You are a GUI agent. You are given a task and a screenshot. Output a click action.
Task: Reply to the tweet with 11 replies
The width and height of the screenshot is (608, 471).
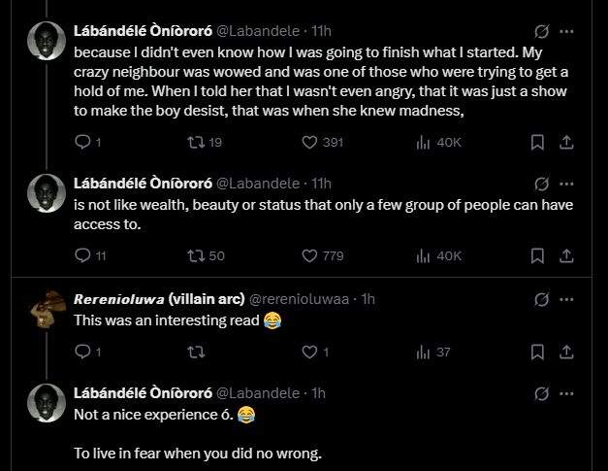point(83,256)
